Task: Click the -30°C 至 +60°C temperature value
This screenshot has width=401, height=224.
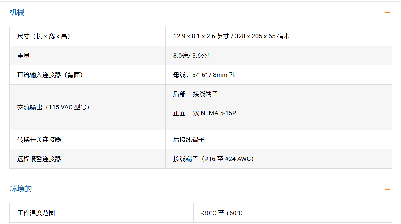Action: [x=222, y=213]
